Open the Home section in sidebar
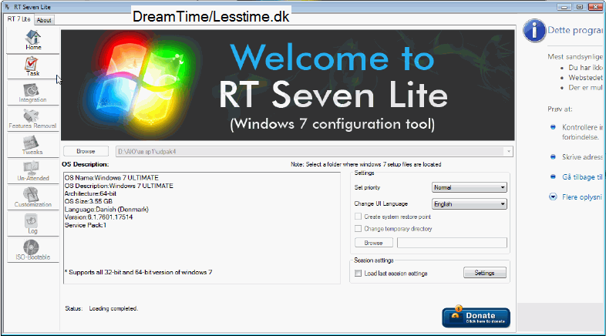This screenshot has height=336, width=606. click(x=33, y=40)
